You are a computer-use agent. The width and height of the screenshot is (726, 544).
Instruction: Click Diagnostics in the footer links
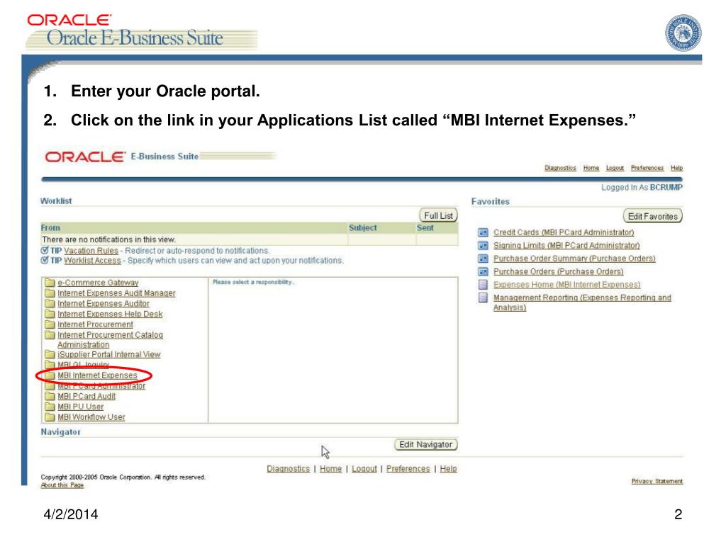pos(288,469)
